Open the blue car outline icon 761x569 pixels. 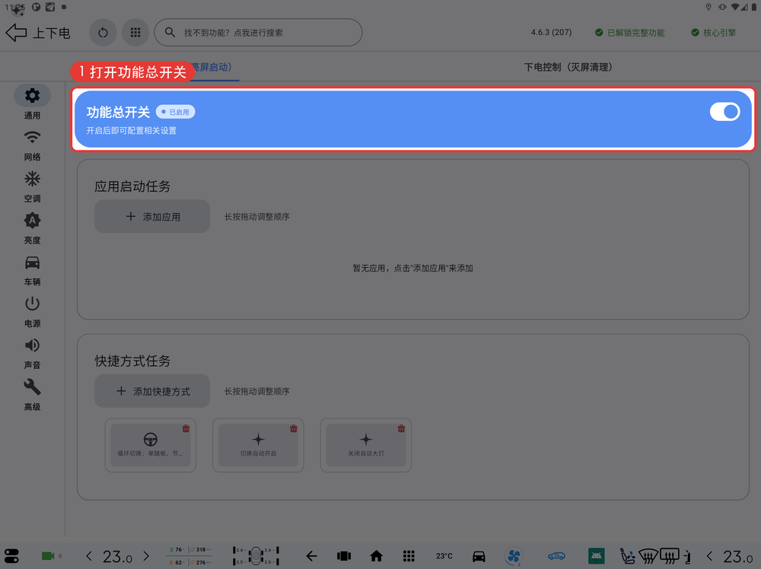pyautogui.click(x=557, y=556)
